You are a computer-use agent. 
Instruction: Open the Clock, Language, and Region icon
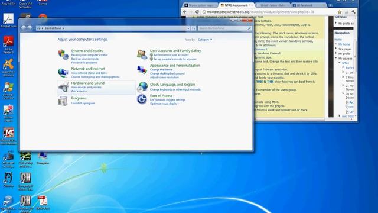point(142,87)
